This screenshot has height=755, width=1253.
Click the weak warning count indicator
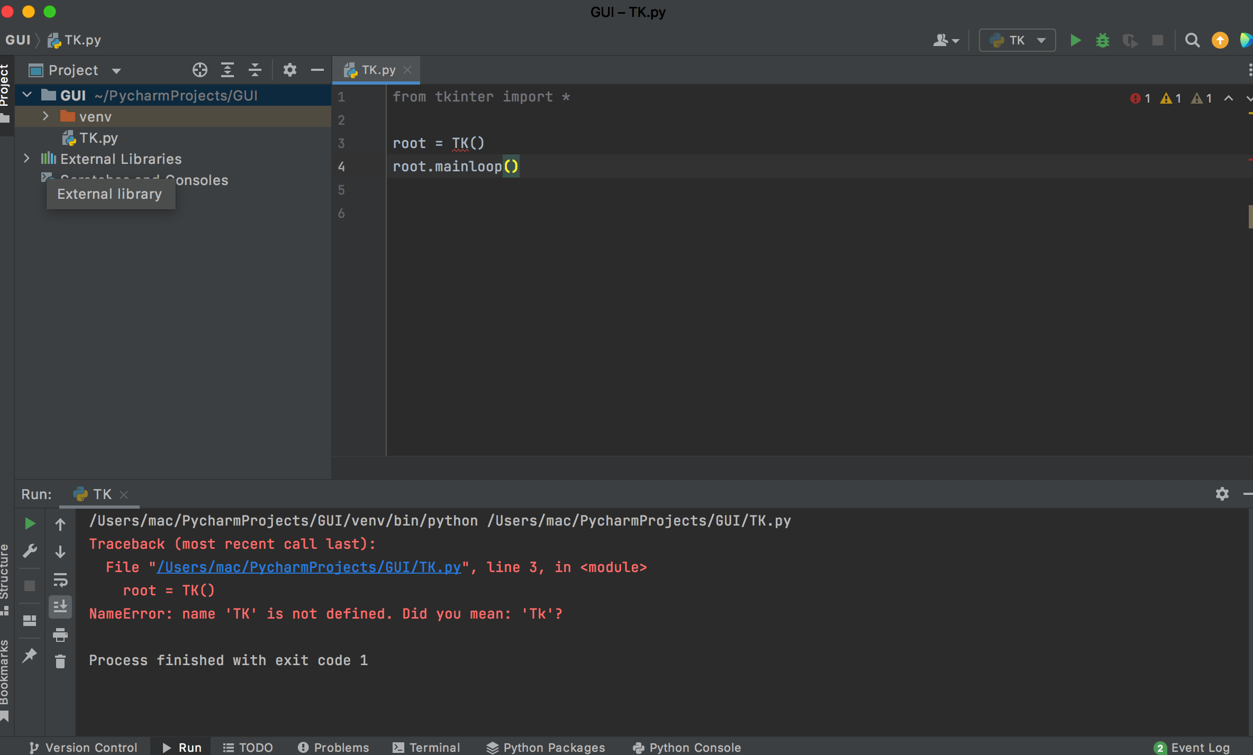pos(1201,98)
